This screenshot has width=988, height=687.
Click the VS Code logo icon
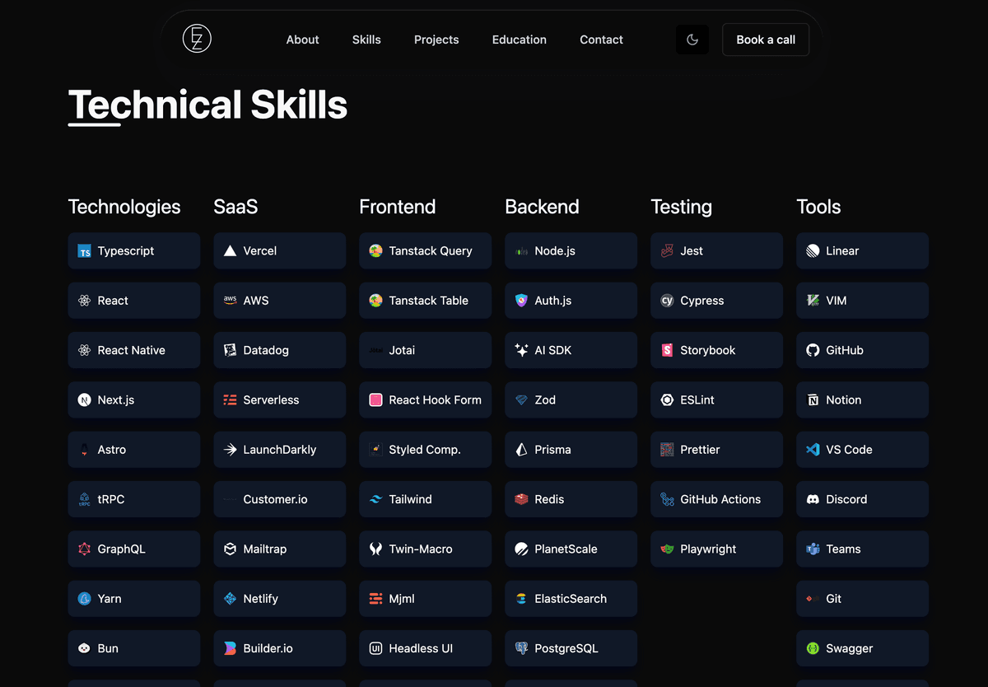pyautogui.click(x=813, y=450)
